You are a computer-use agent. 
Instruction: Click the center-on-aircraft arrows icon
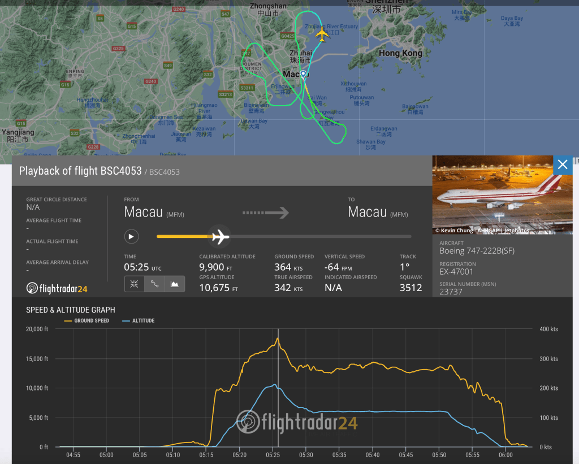point(135,284)
